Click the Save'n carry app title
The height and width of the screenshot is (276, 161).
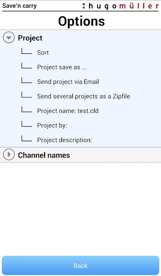20,6
